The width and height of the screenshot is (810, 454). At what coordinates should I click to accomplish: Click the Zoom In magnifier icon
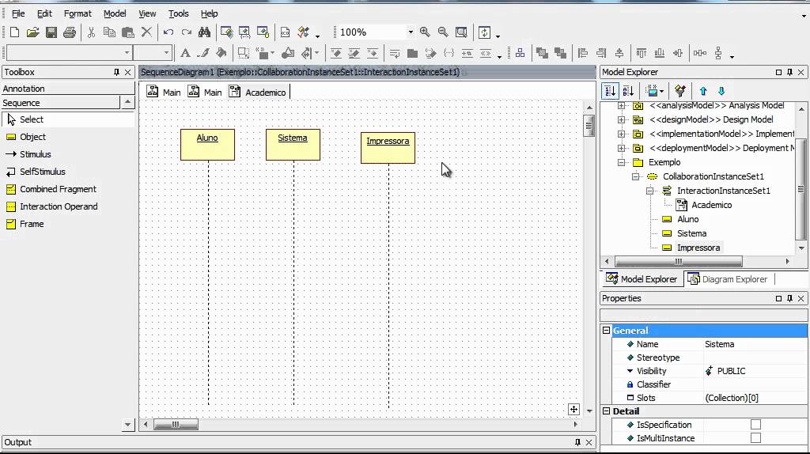[x=425, y=32]
